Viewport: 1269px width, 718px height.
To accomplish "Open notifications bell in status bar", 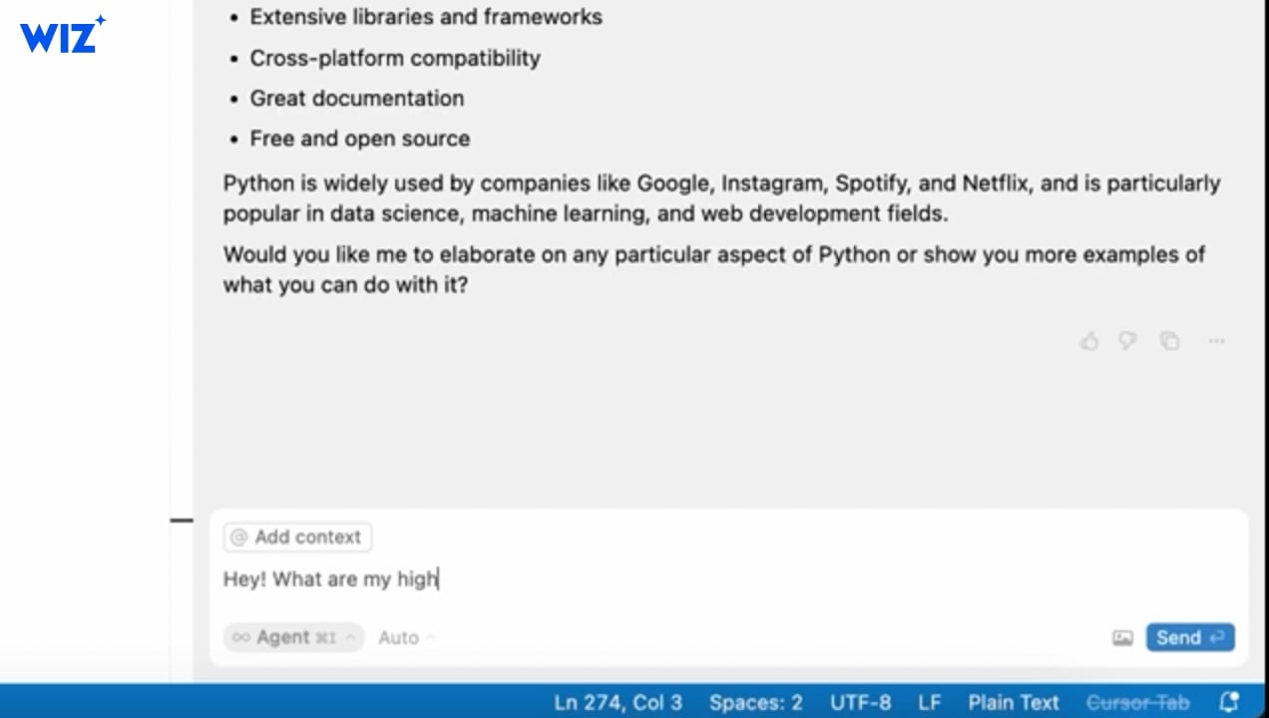I will coord(1229,702).
